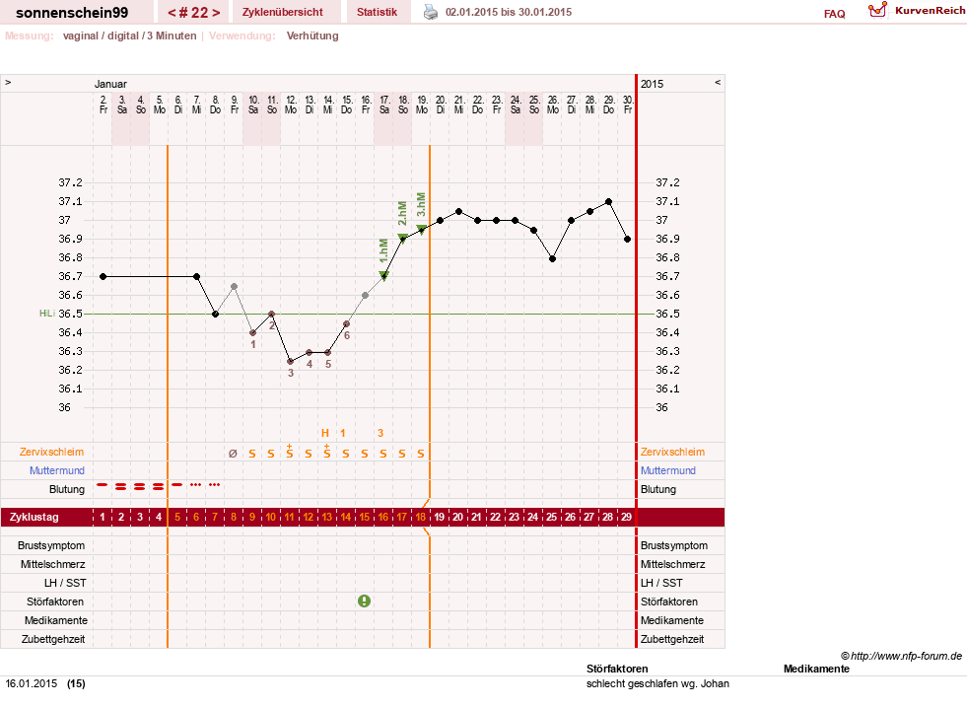
Task: Click right-side Zervixschleim label
Action: [x=672, y=452]
